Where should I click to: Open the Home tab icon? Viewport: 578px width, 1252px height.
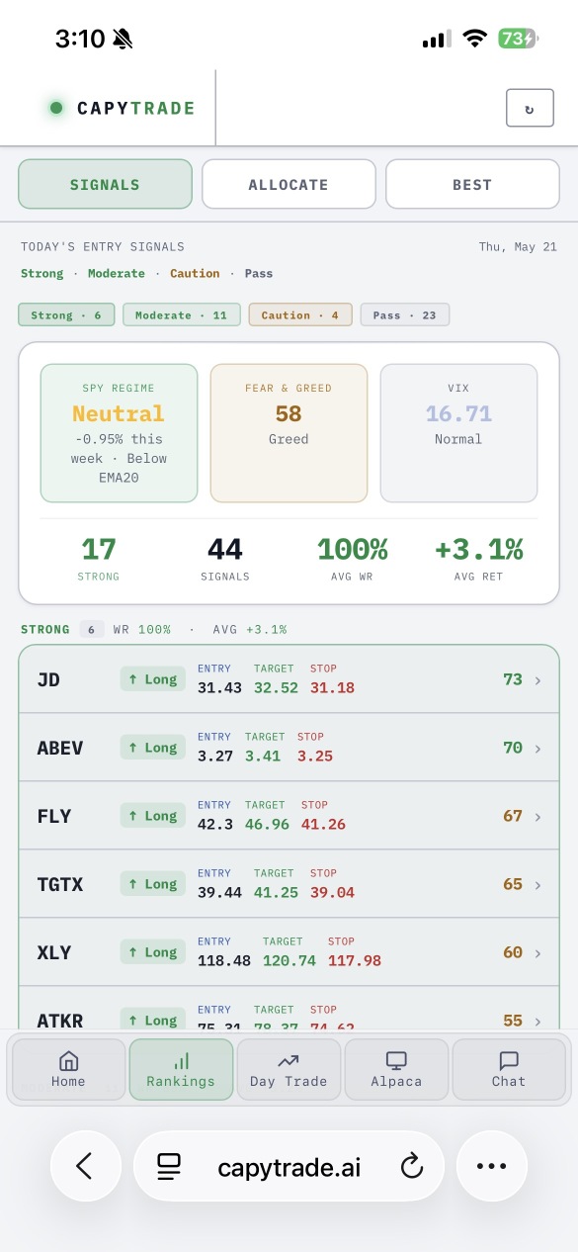[x=68, y=1061]
